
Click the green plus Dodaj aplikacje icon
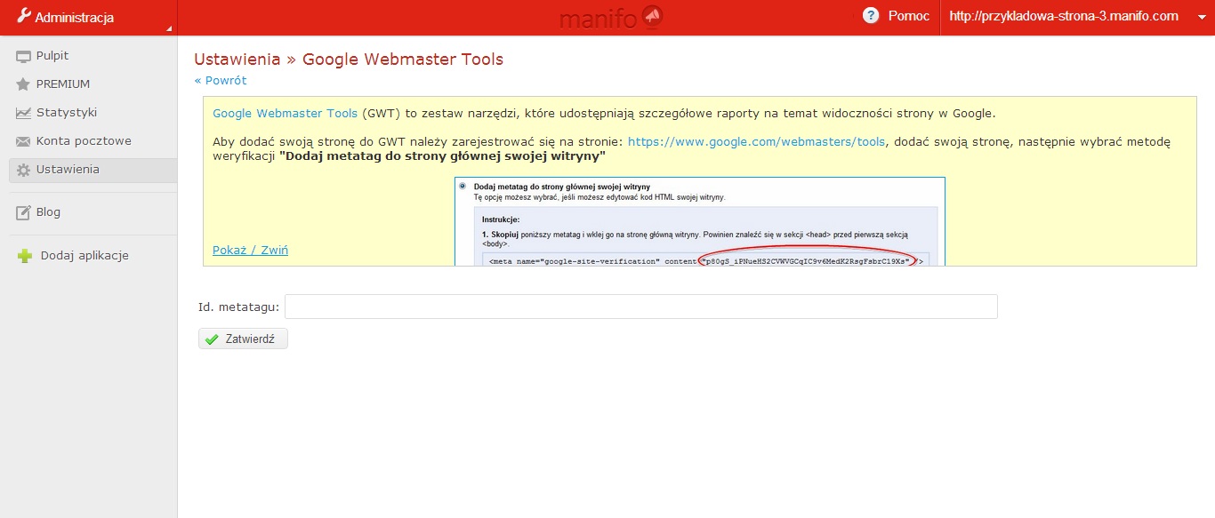pos(25,256)
